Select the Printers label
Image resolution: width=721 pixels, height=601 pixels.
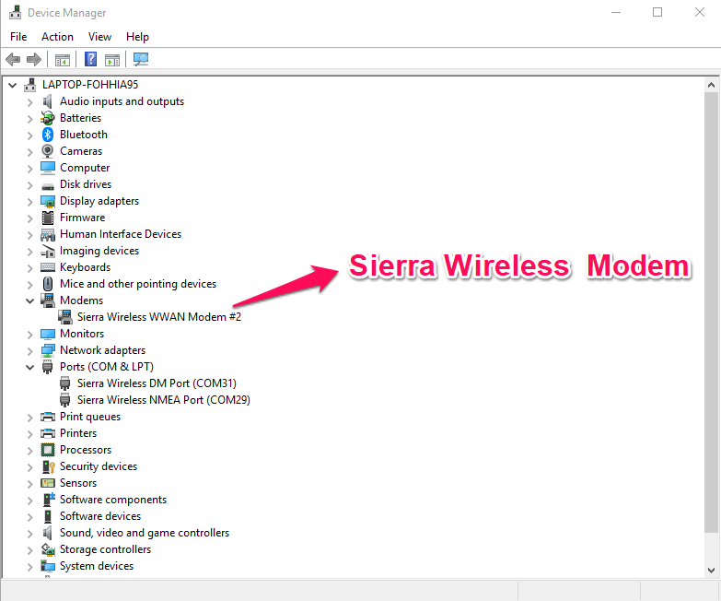[x=78, y=433]
